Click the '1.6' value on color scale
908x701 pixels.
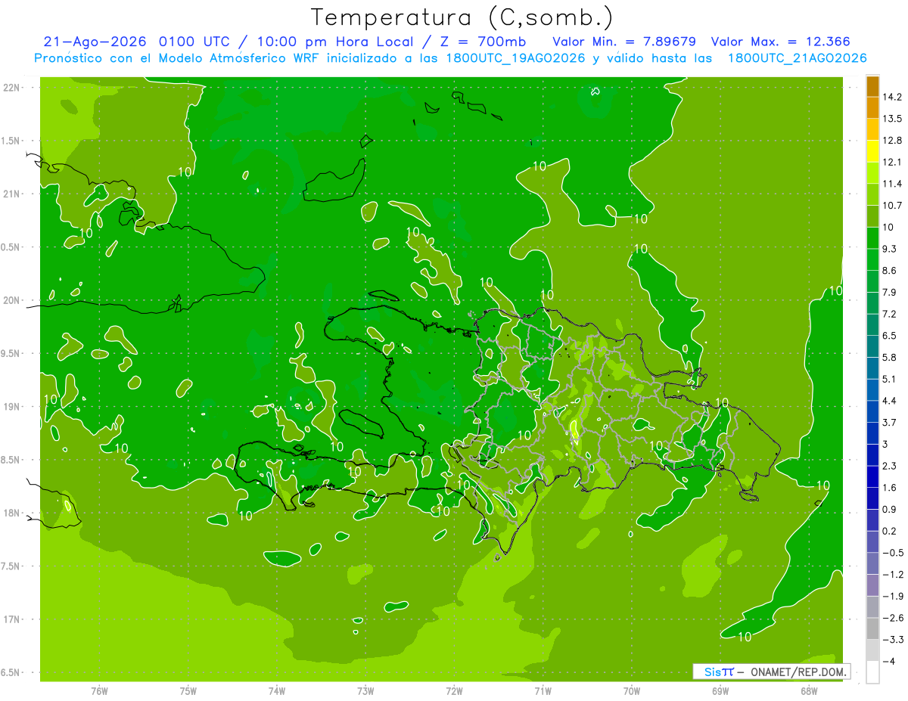pyautogui.click(x=890, y=488)
